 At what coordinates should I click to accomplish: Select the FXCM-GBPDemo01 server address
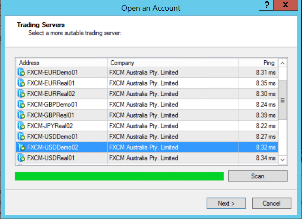(52, 104)
